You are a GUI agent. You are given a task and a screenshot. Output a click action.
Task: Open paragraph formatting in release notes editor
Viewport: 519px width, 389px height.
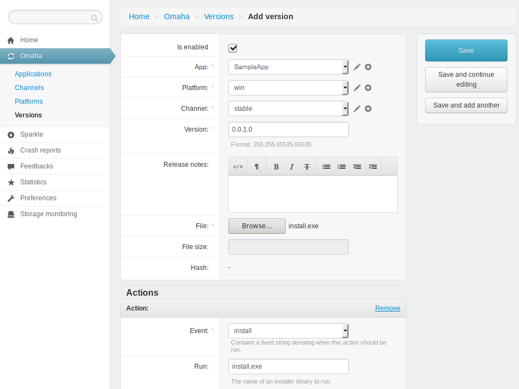tap(257, 167)
